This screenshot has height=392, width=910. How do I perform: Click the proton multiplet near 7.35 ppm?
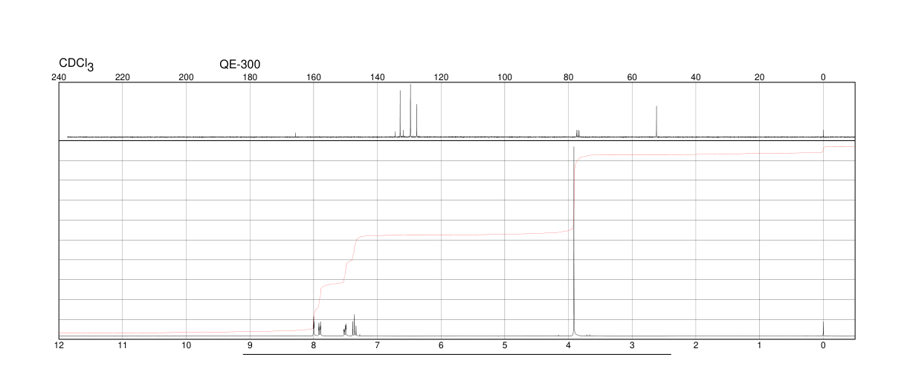(x=355, y=325)
